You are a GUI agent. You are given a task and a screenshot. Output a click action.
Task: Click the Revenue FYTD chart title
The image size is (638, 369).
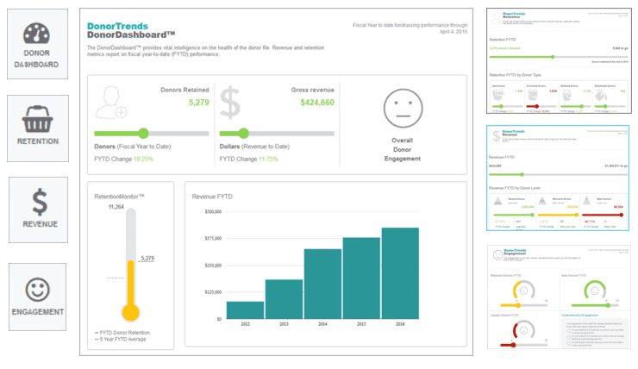click(212, 197)
